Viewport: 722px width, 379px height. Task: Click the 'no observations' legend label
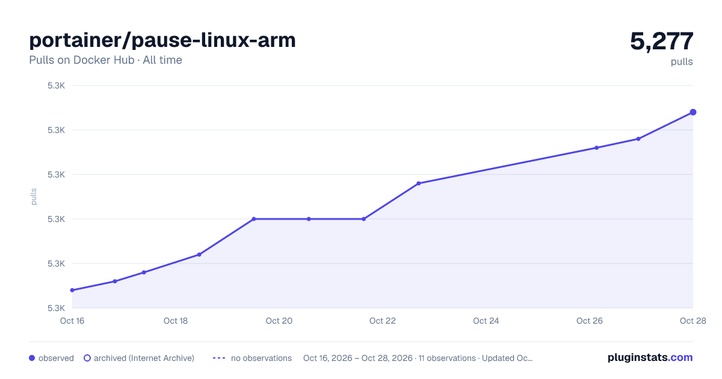261,358
